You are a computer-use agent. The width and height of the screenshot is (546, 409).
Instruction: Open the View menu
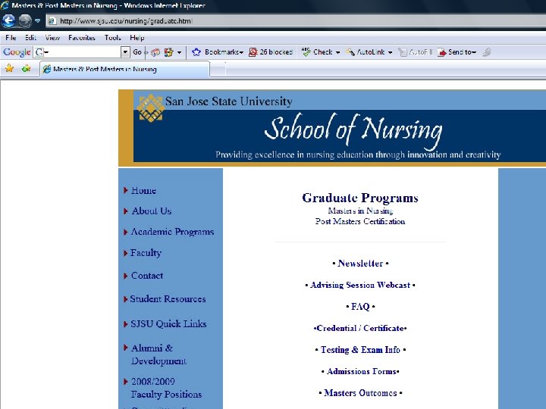pyautogui.click(x=52, y=38)
